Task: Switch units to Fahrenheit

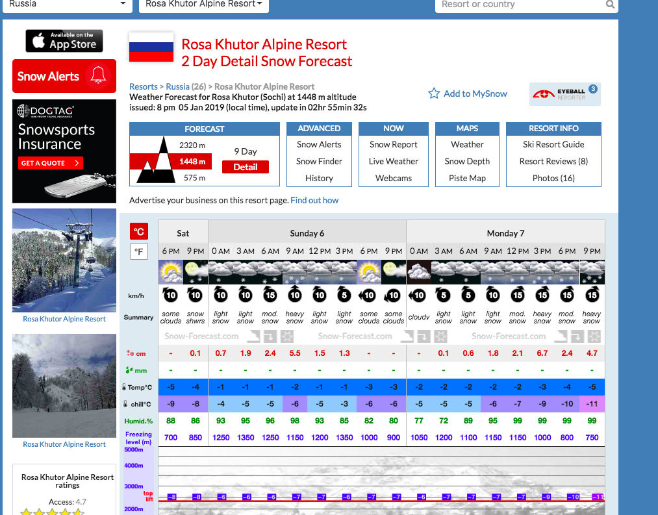Action: click(138, 252)
